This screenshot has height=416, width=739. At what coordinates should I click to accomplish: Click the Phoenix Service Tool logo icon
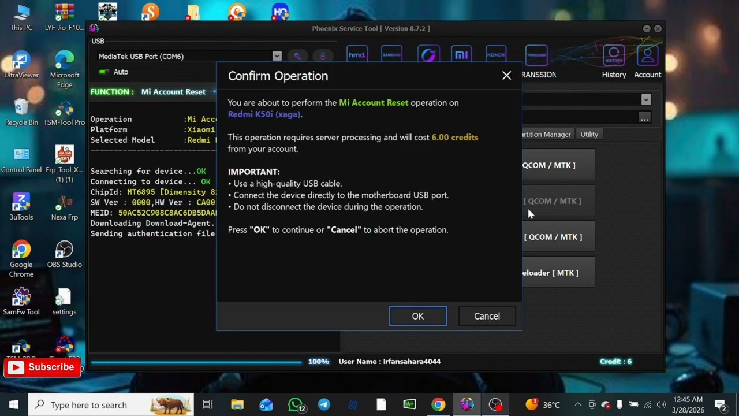click(x=95, y=28)
